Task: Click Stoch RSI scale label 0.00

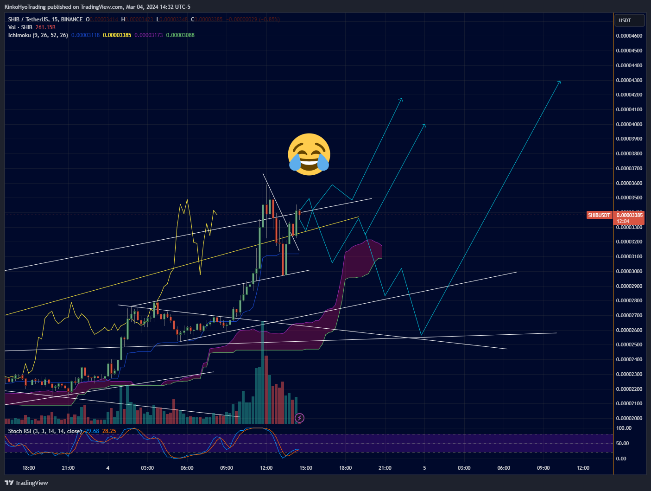Action: tap(621, 459)
